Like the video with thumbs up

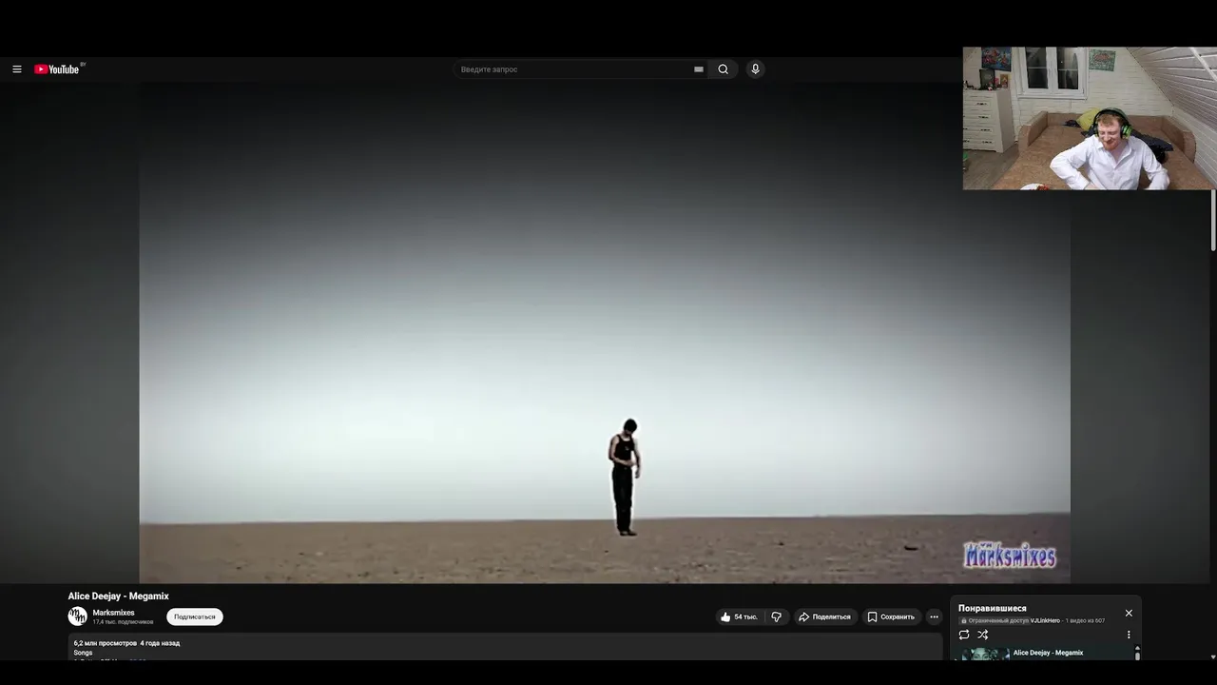click(739, 616)
